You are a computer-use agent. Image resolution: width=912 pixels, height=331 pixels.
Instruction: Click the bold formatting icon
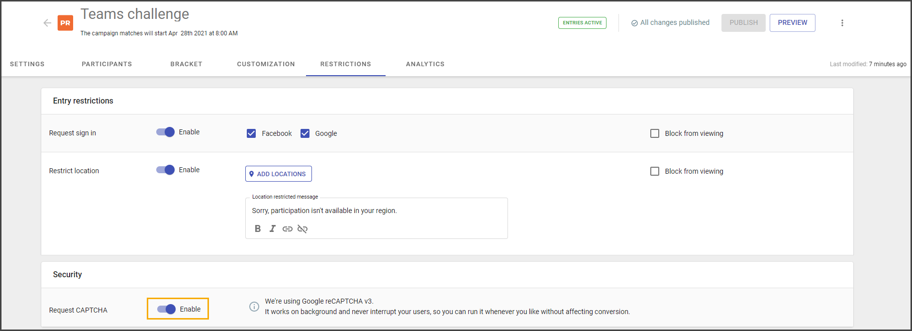tap(258, 228)
